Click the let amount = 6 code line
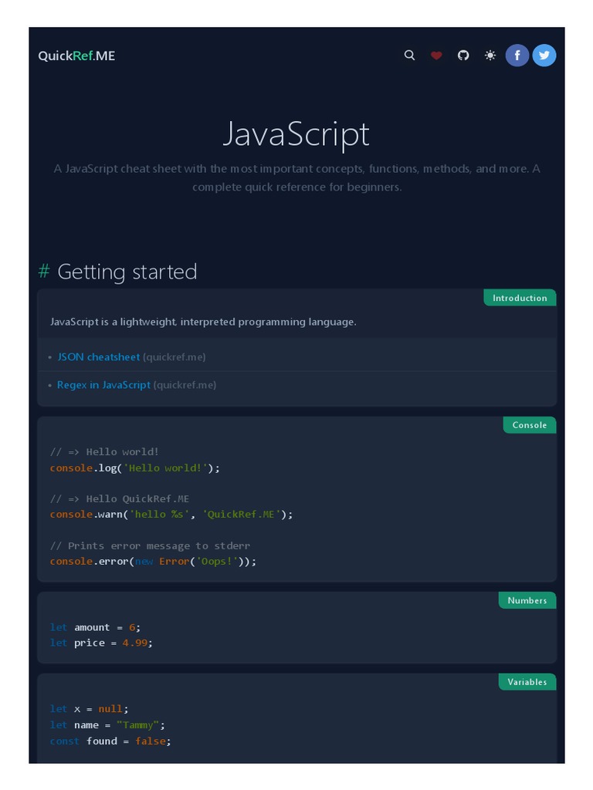593x790 pixels. coord(96,627)
